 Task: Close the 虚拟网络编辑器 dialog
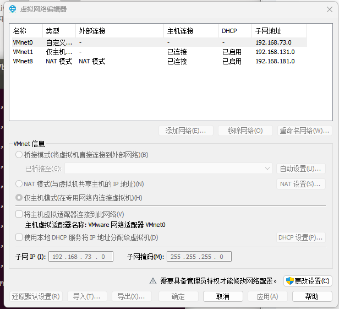(x=330, y=9)
